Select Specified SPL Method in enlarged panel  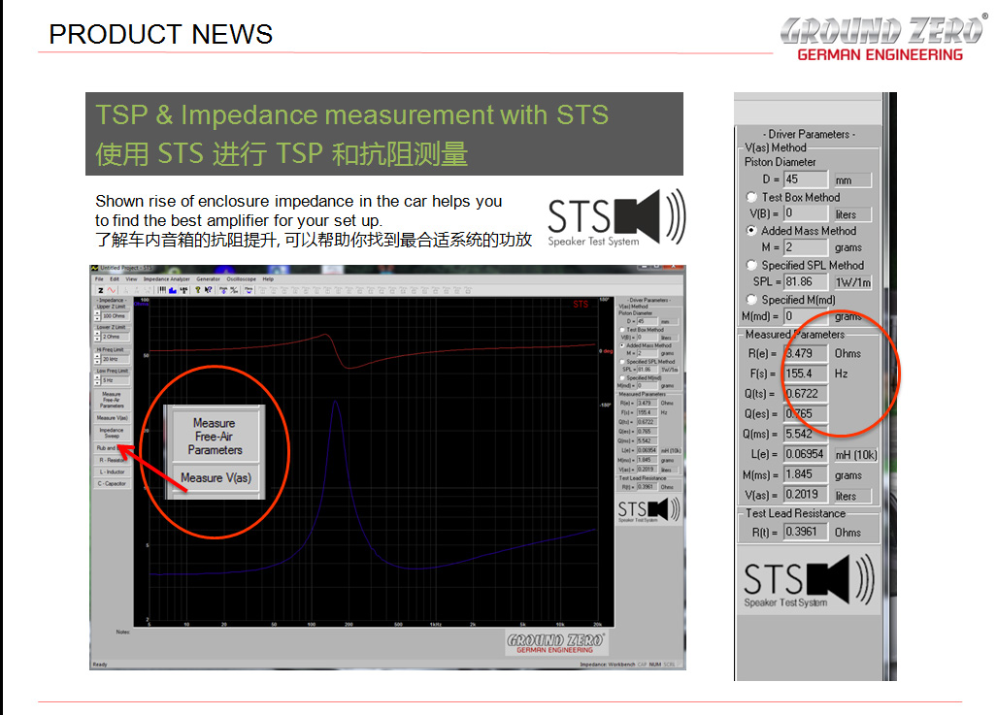click(751, 265)
